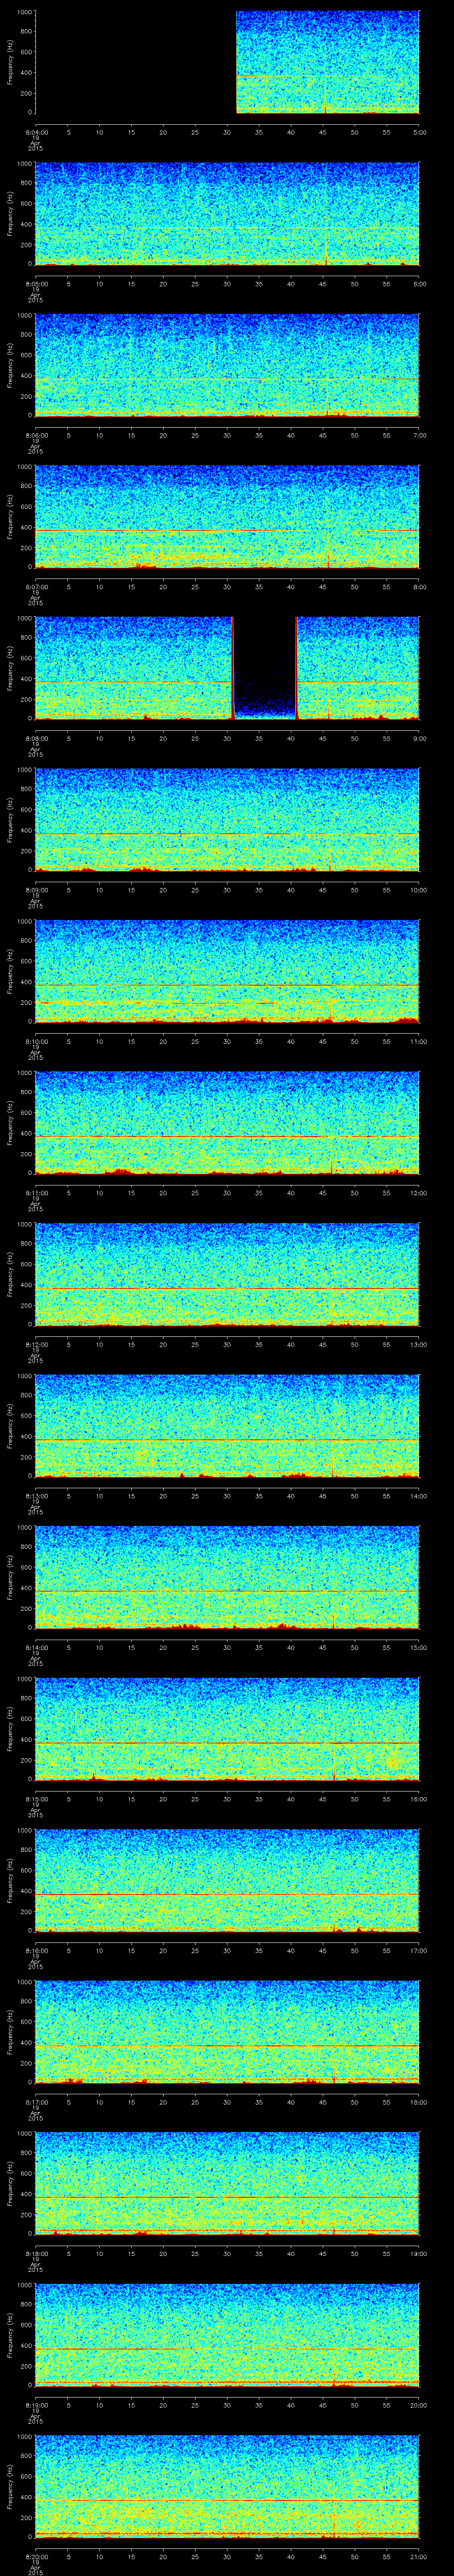Click the '8:07:00' start time label
Image resolution: width=454 pixels, height=2576 pixels.
(36, 587)
